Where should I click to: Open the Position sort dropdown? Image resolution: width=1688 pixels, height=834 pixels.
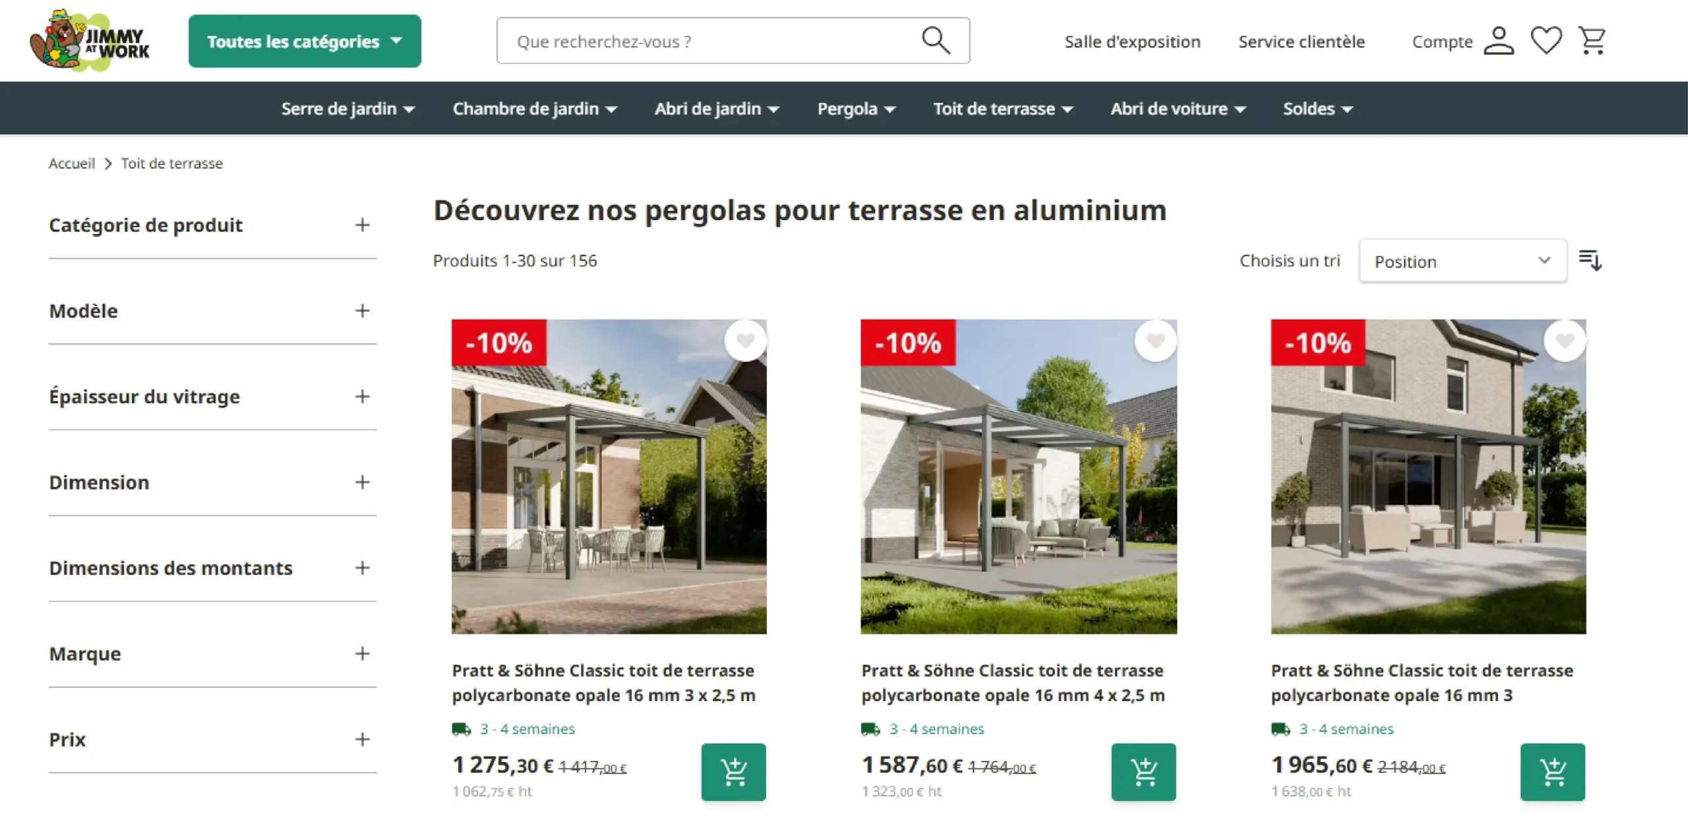tap(1462, 261)
